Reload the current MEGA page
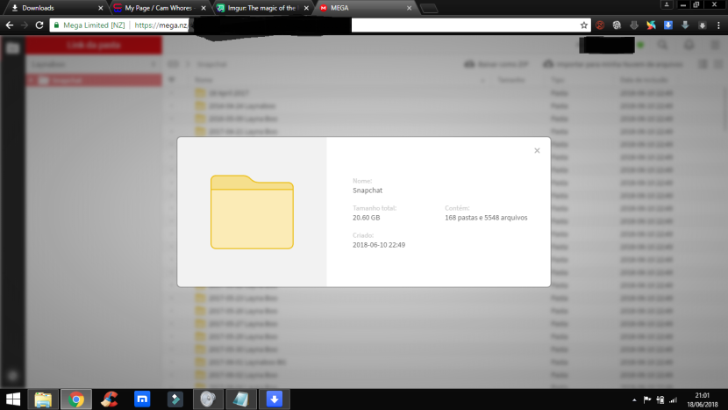 tap(39, 25)
